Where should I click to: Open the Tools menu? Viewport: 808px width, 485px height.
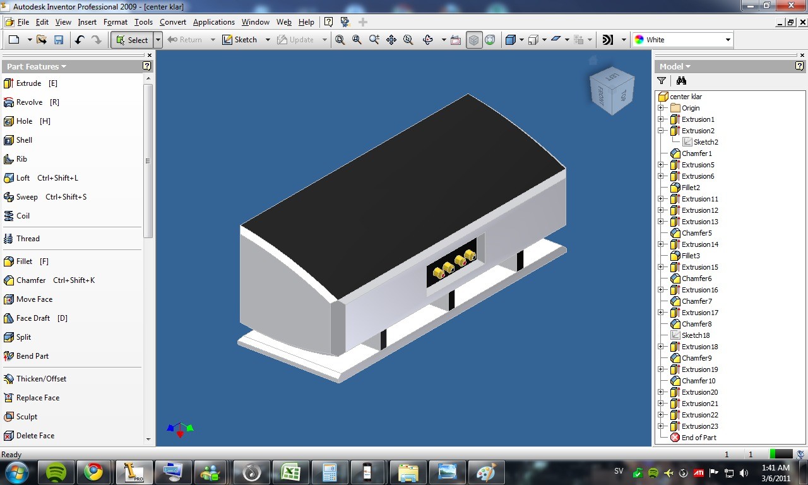(x=143, y=22)
